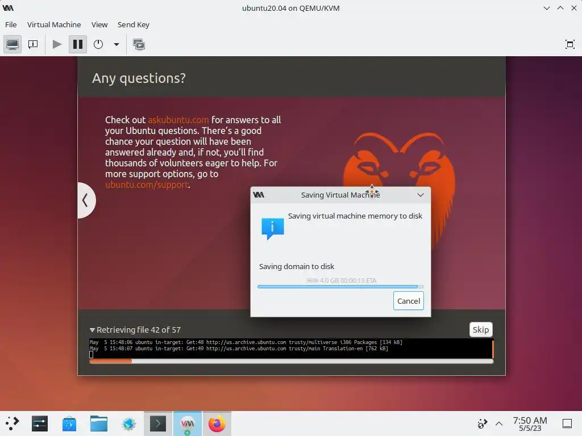Open the Send Key menu

[x=133, y=24]
